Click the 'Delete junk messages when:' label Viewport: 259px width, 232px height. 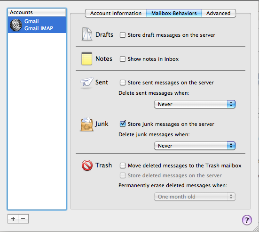point(154,134)
